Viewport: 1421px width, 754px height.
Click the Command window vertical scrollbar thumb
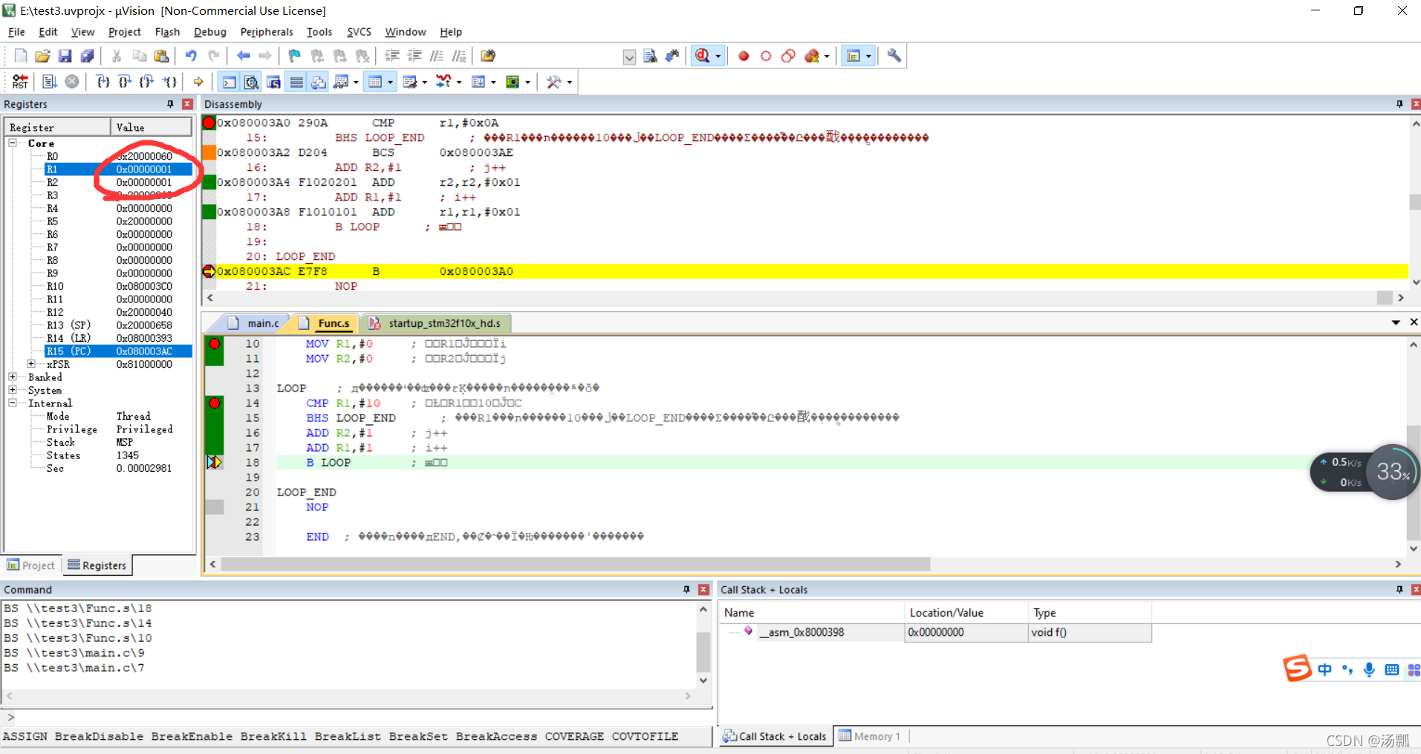pyautogui.click(x=703, y=651)
